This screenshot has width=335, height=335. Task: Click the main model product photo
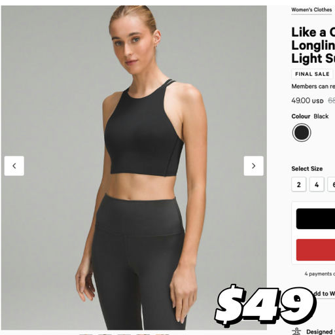coord(134,167)
